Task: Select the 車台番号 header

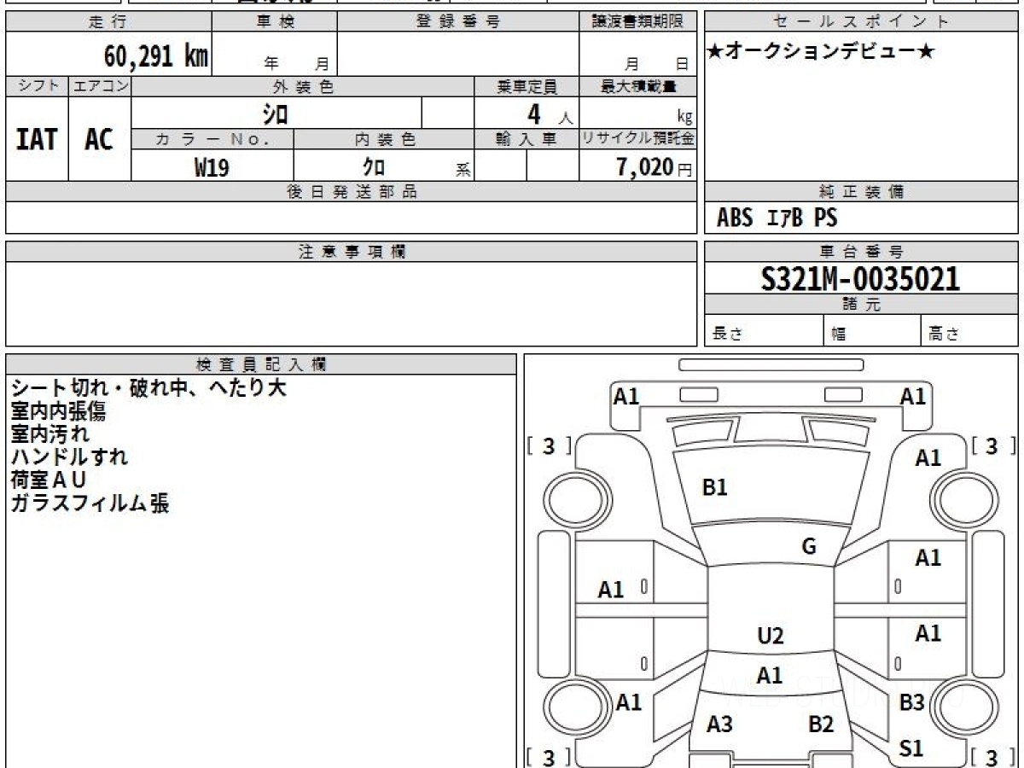Action: (x=861, y=252)
